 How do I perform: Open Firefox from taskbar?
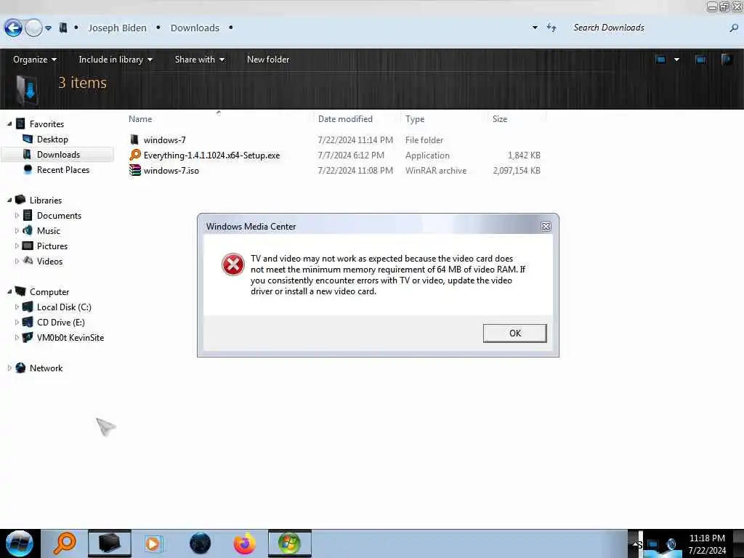tap(244, 543)
